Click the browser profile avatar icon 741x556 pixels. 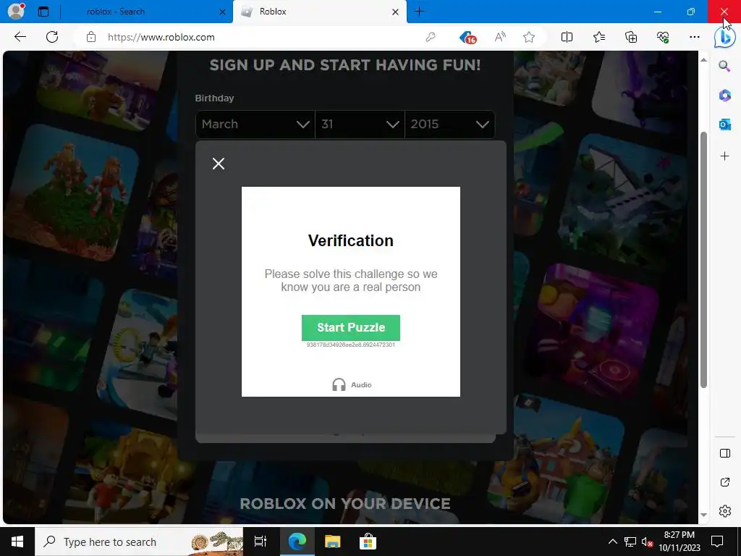pyautogui.click(x=16, y=11)
